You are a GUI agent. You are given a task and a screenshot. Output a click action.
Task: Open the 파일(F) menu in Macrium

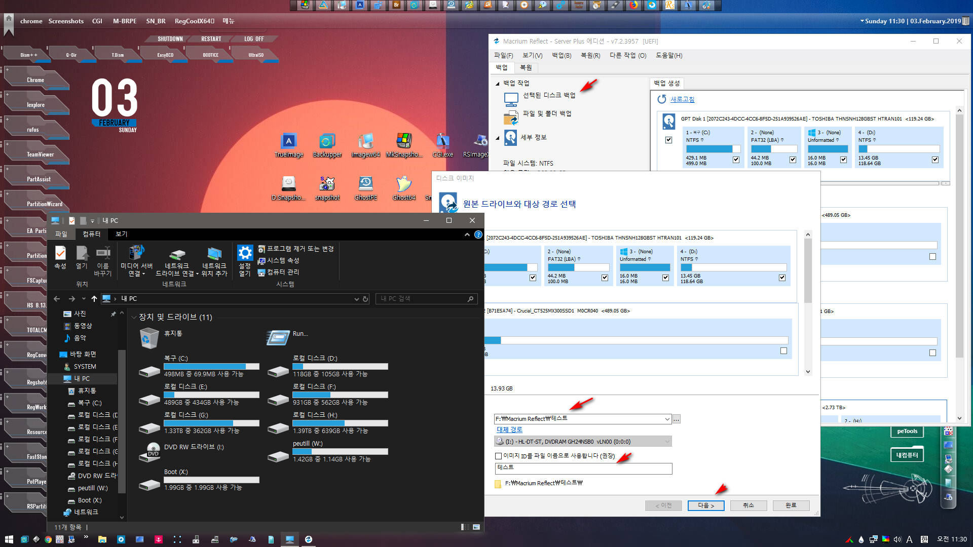(503, 55)
